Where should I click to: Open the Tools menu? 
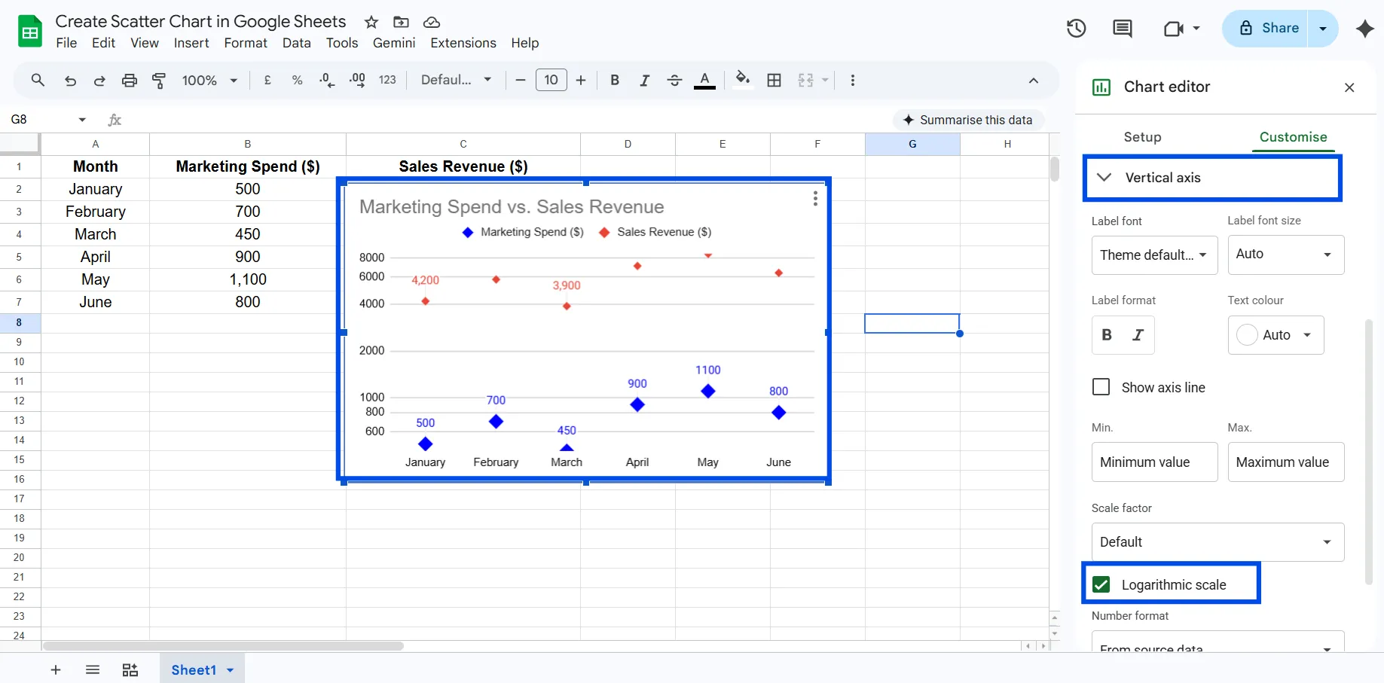coord(342,43)
